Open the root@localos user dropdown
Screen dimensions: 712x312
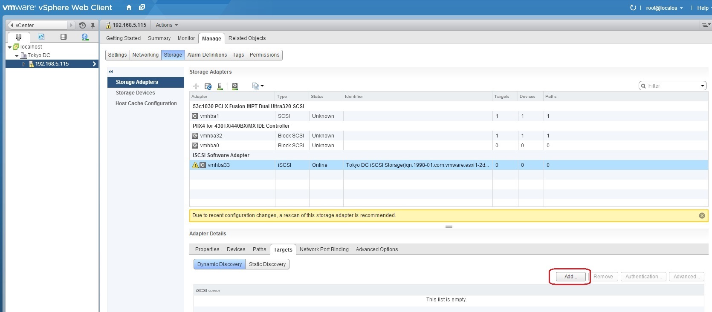(x=664, y=8)
